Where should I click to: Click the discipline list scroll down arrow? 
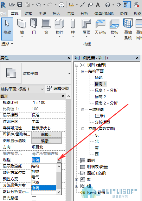pyautogui.click(x=59, y=192)
